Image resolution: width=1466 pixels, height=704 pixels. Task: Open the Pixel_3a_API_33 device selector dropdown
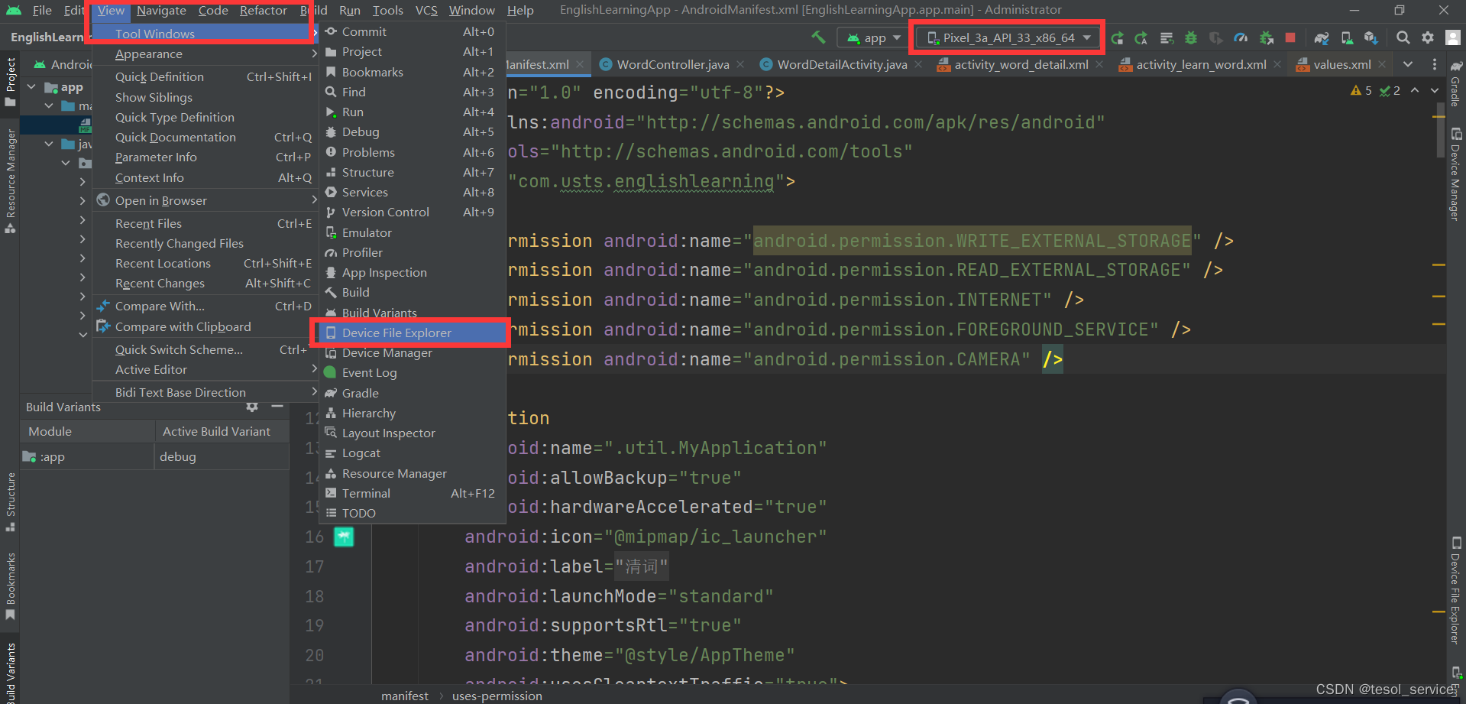pos(1007,37)
